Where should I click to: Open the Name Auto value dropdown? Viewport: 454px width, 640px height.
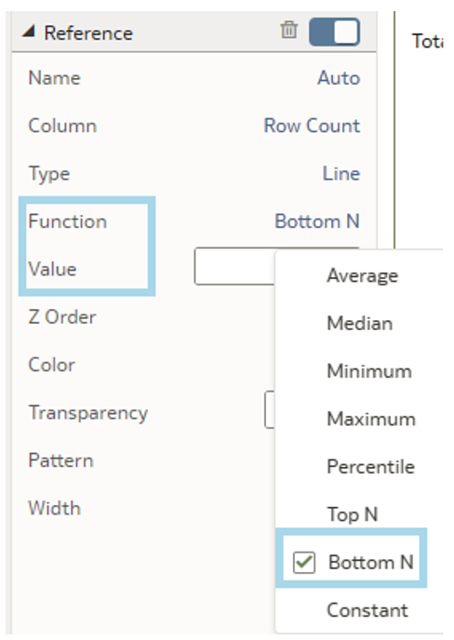pyautogui.click(x=339, y=77)
